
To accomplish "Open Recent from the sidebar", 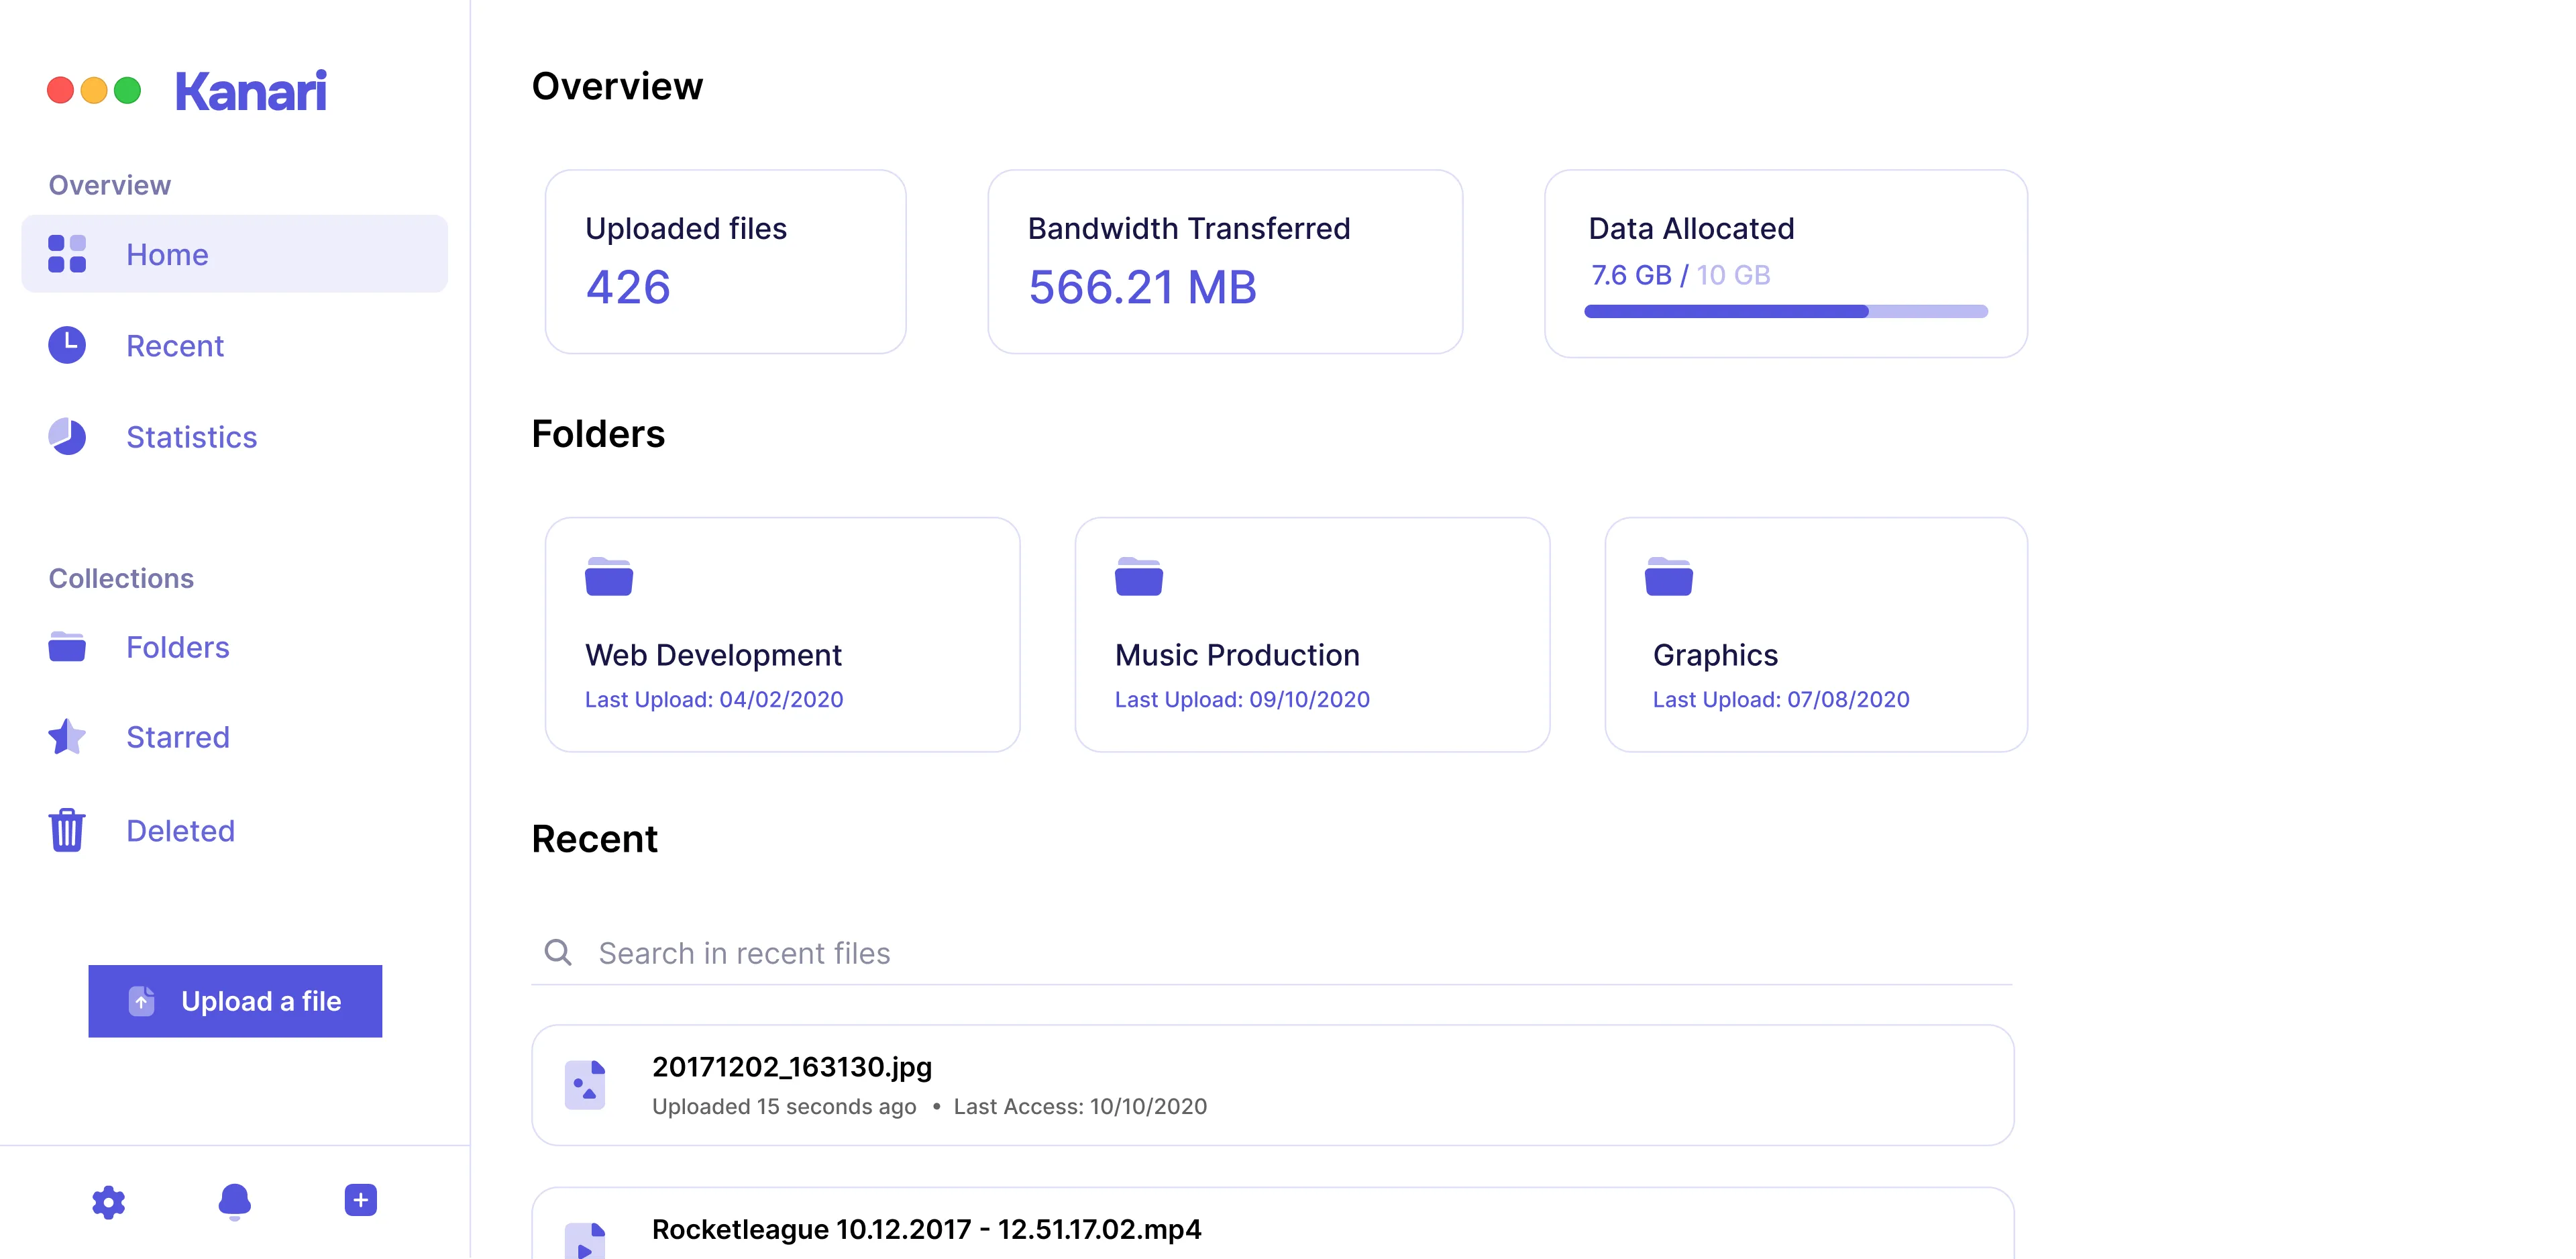I will (175, 345).
